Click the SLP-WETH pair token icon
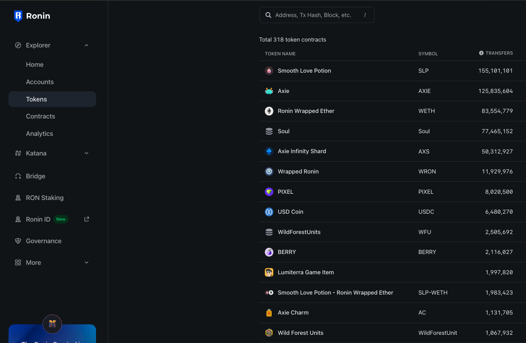The image size is (526, 343). [269, 293]
